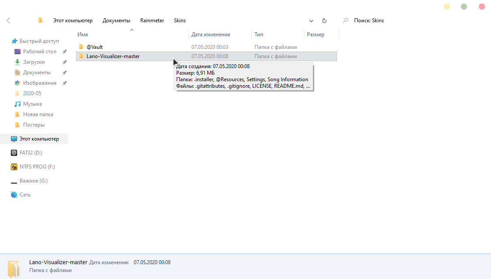This screenshot has height=279, width=491.
Task: Select the @Vault folder icon
Action: tap(81, 47)
